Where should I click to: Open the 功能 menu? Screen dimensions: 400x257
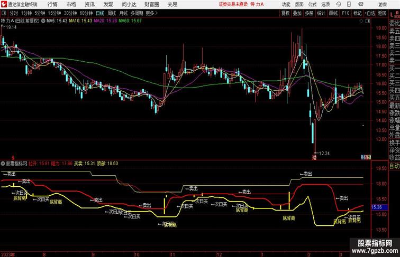(286, 4)
